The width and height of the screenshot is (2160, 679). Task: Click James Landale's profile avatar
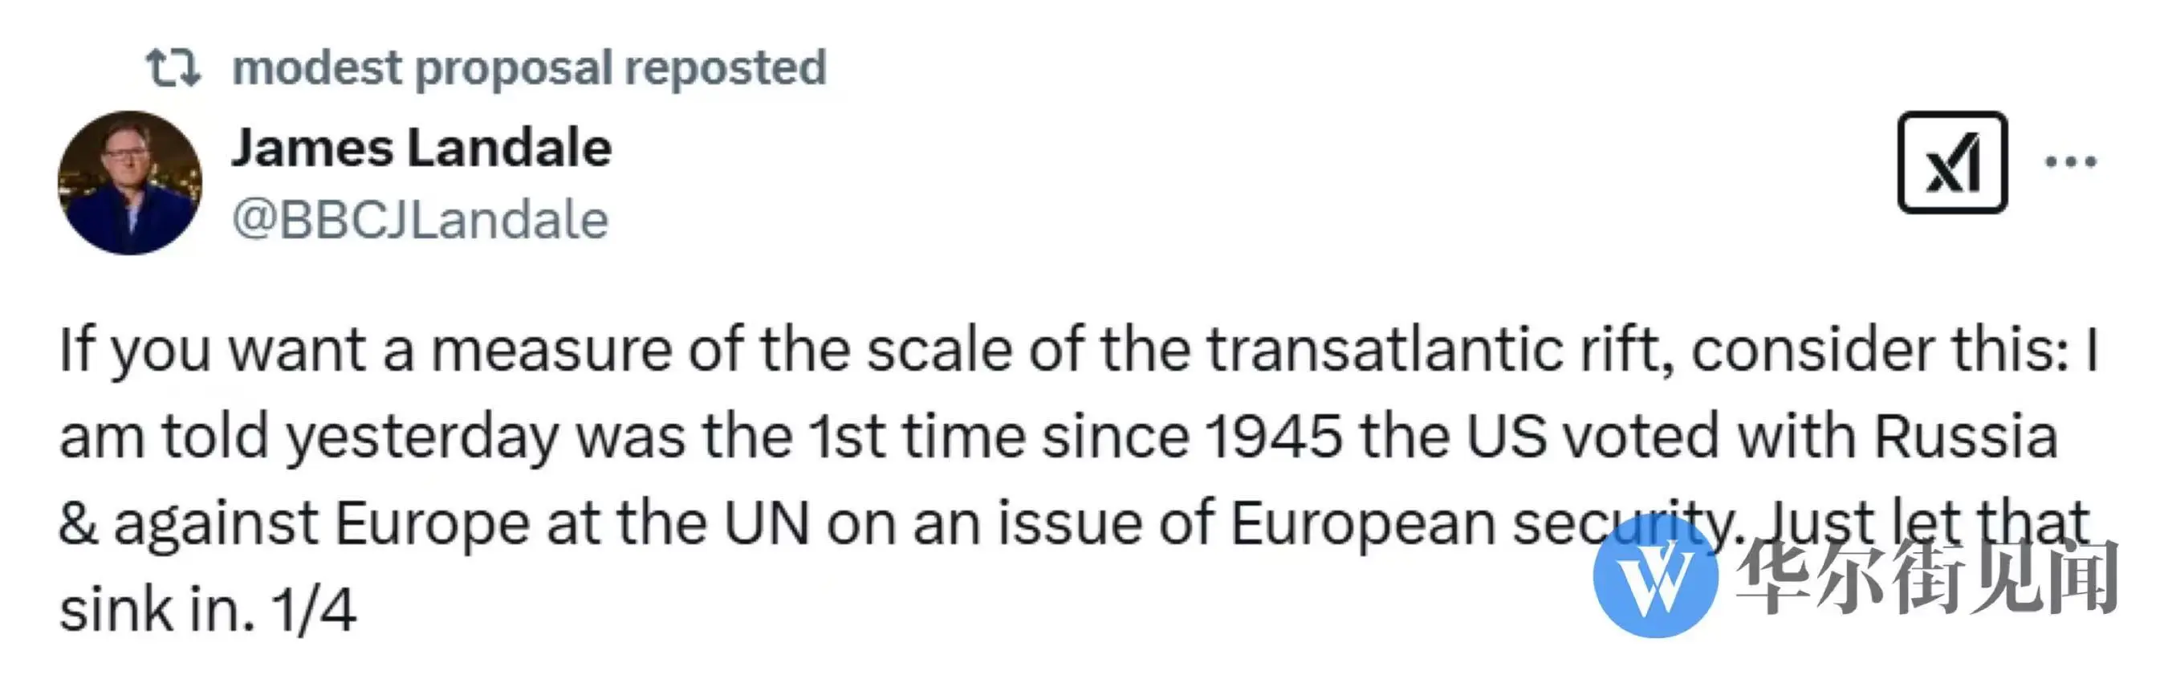130,183
